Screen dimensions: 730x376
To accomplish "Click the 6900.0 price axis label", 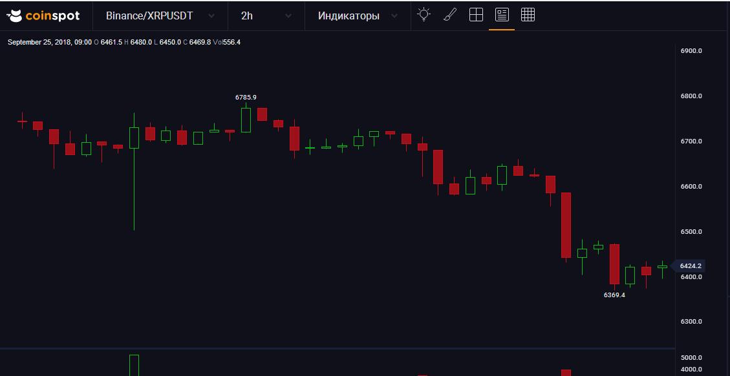I will pos(691,50).
